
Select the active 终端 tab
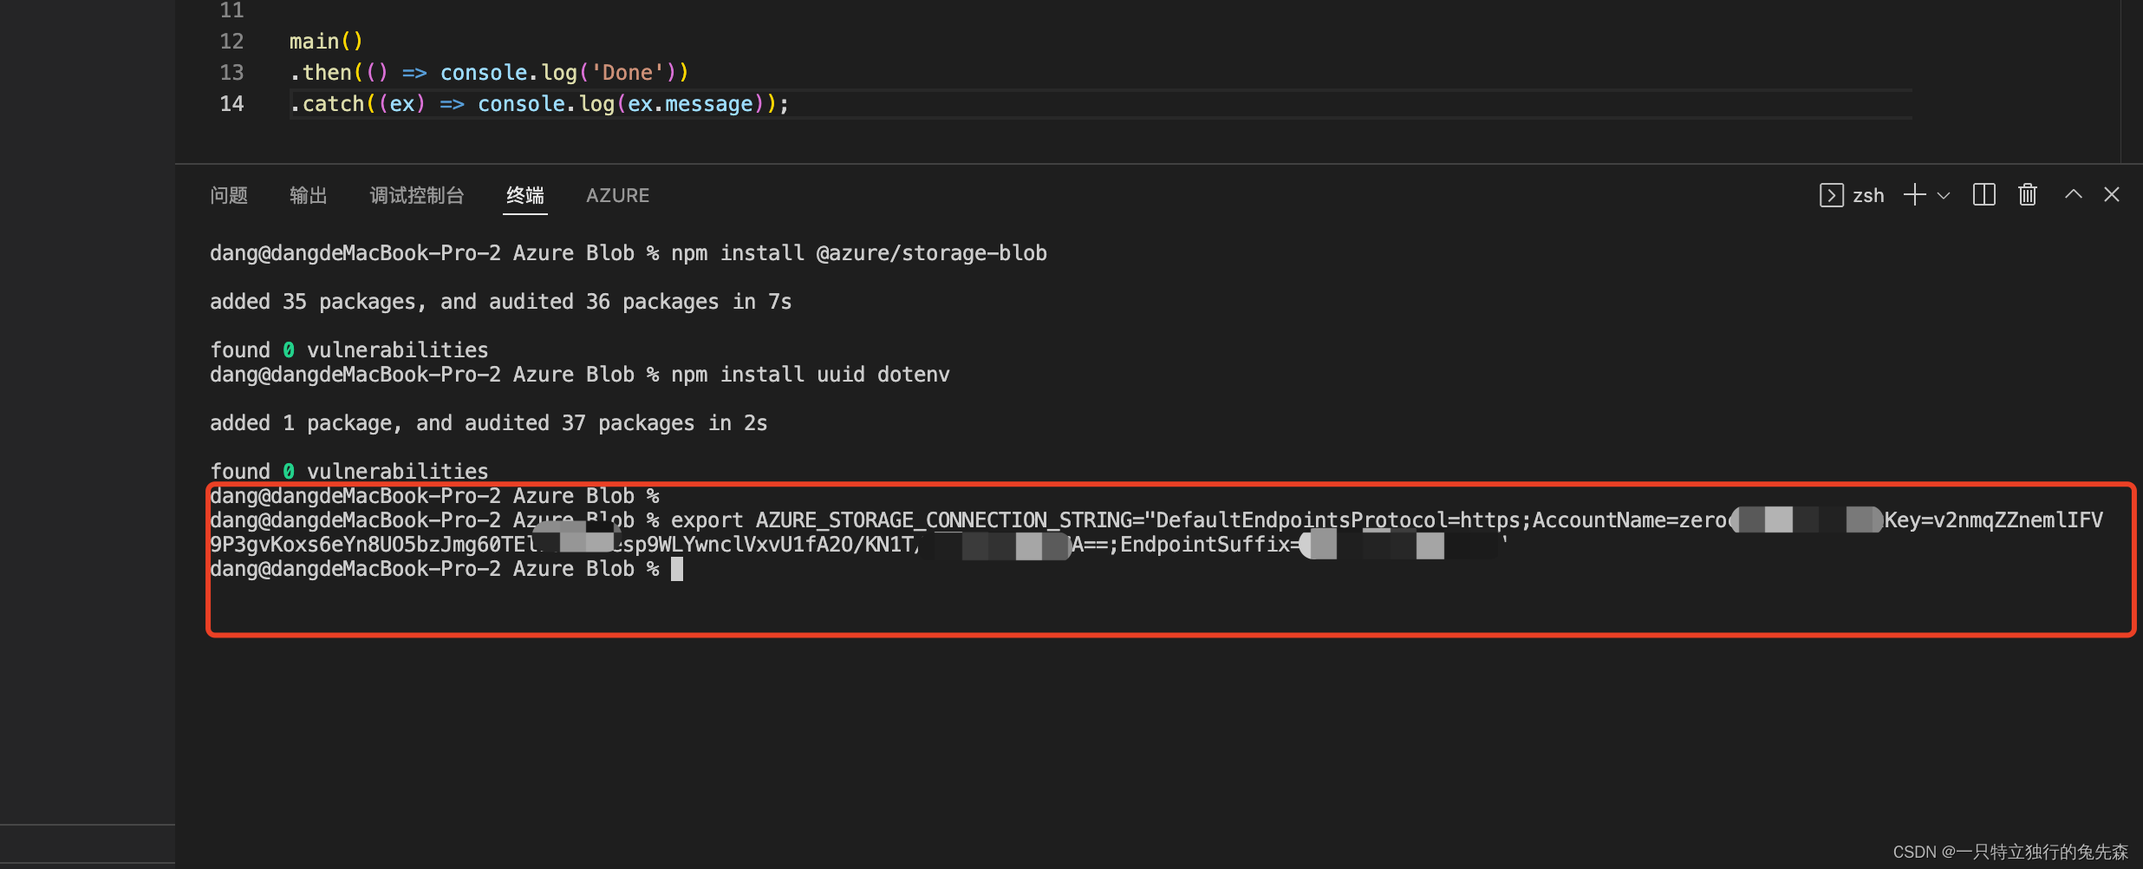[x=524, y=195]
